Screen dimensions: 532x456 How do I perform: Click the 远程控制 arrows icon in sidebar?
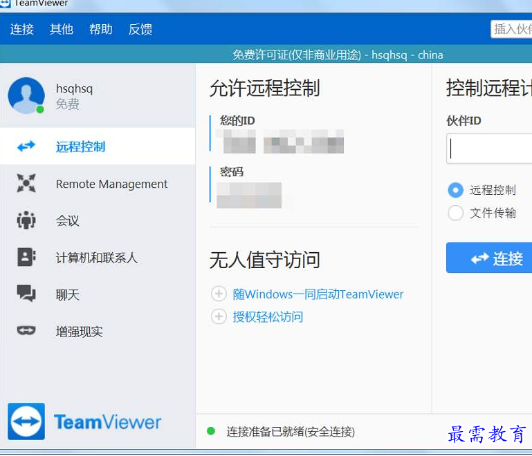pos(26,146)
